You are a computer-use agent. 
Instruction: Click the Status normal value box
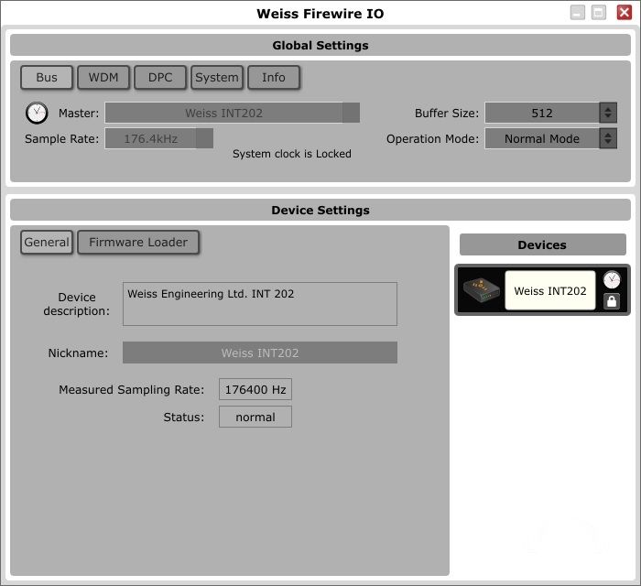tap(255, 417)
